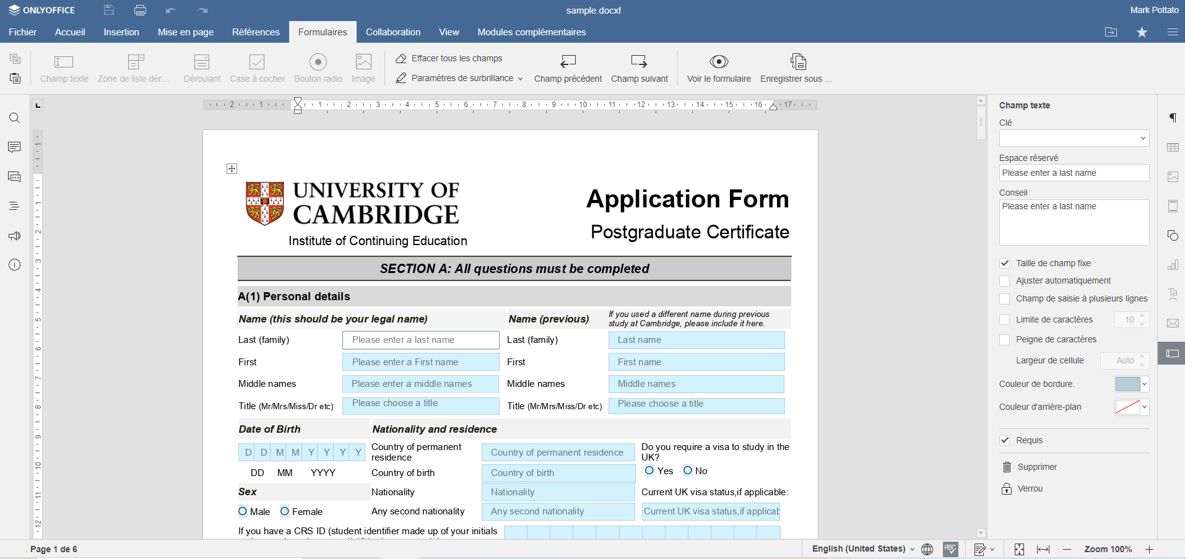Click the Espace réservé input field

(1074, 173)
